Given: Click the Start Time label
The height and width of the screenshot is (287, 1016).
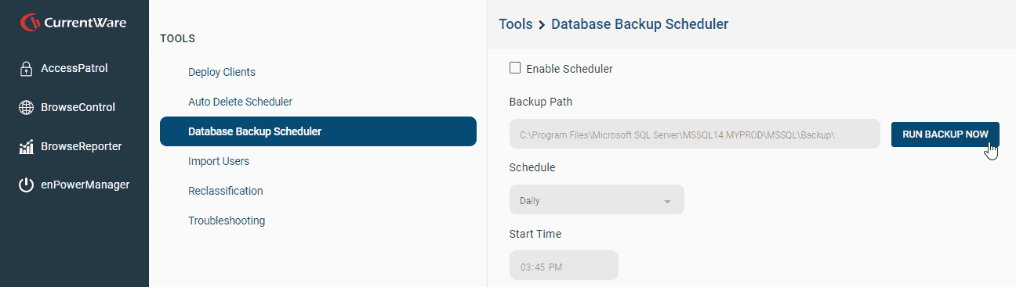Looking at the screenshot, I should pos(535,234).
